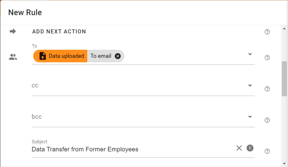
Task: Open the cc dropdown
Action: 250,86
